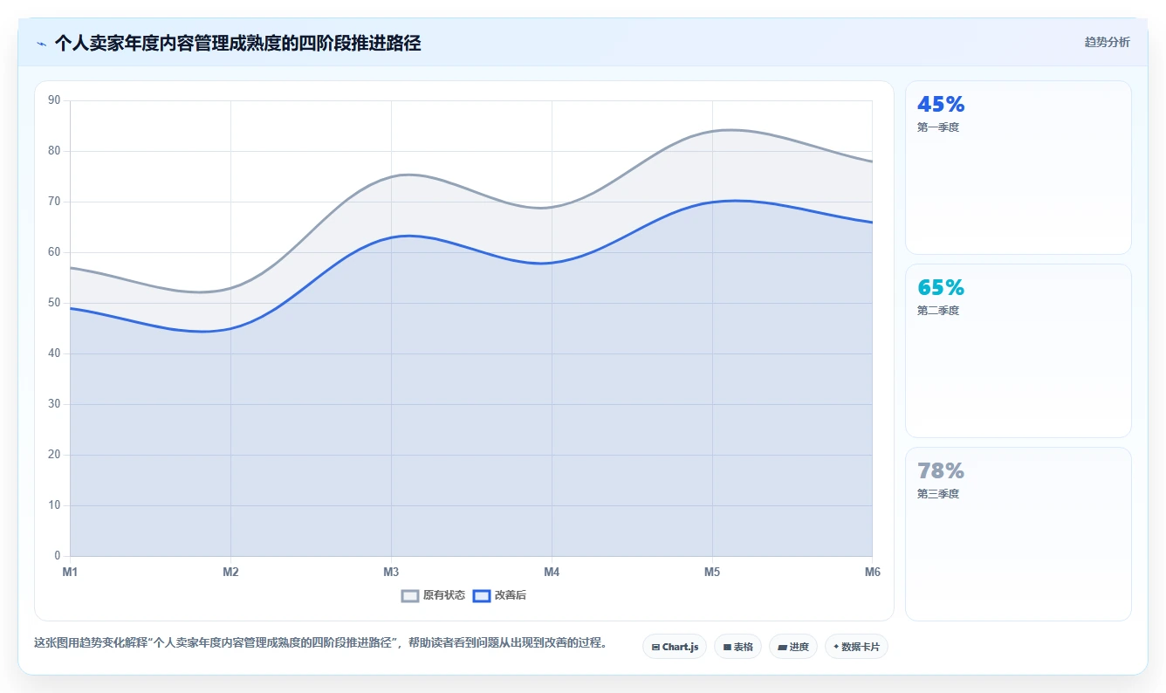The image size is (1166, 693).
Task: Click the 50 y-axis value
Action: [x=54, y=303]
